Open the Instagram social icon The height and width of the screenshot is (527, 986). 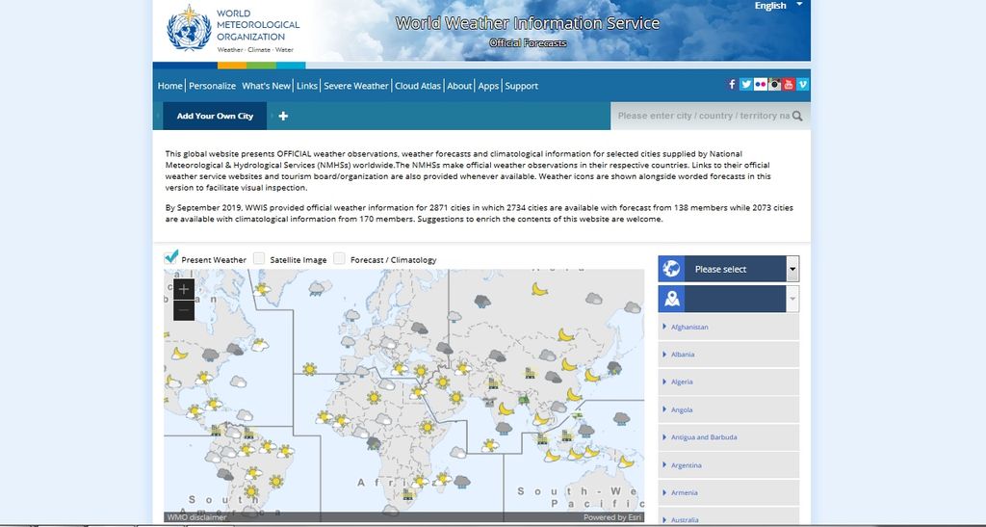775,84
